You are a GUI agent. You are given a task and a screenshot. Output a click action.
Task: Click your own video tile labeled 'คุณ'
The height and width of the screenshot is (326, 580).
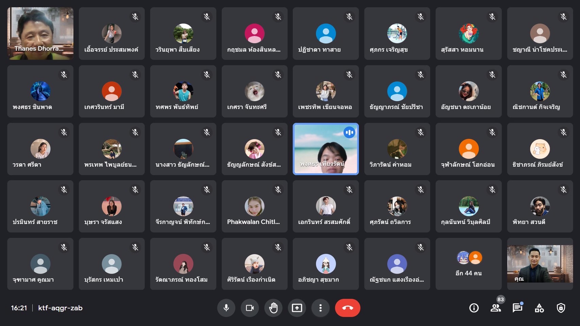click(540, 264)
